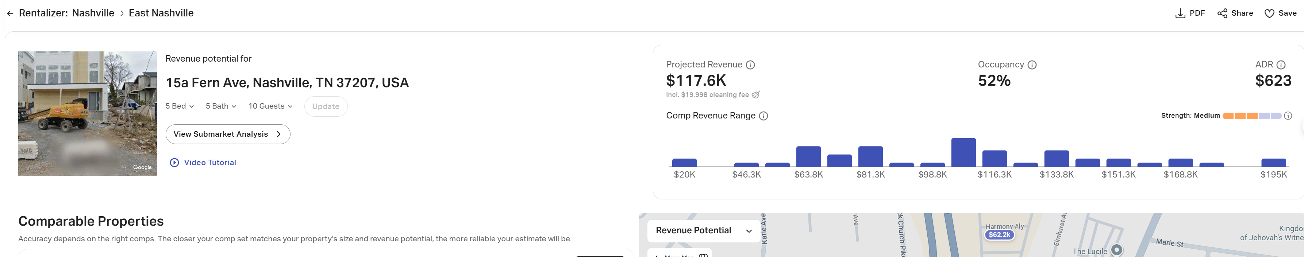
Task: Click the Video Tutorial play icon
Action: click(174, 162)
